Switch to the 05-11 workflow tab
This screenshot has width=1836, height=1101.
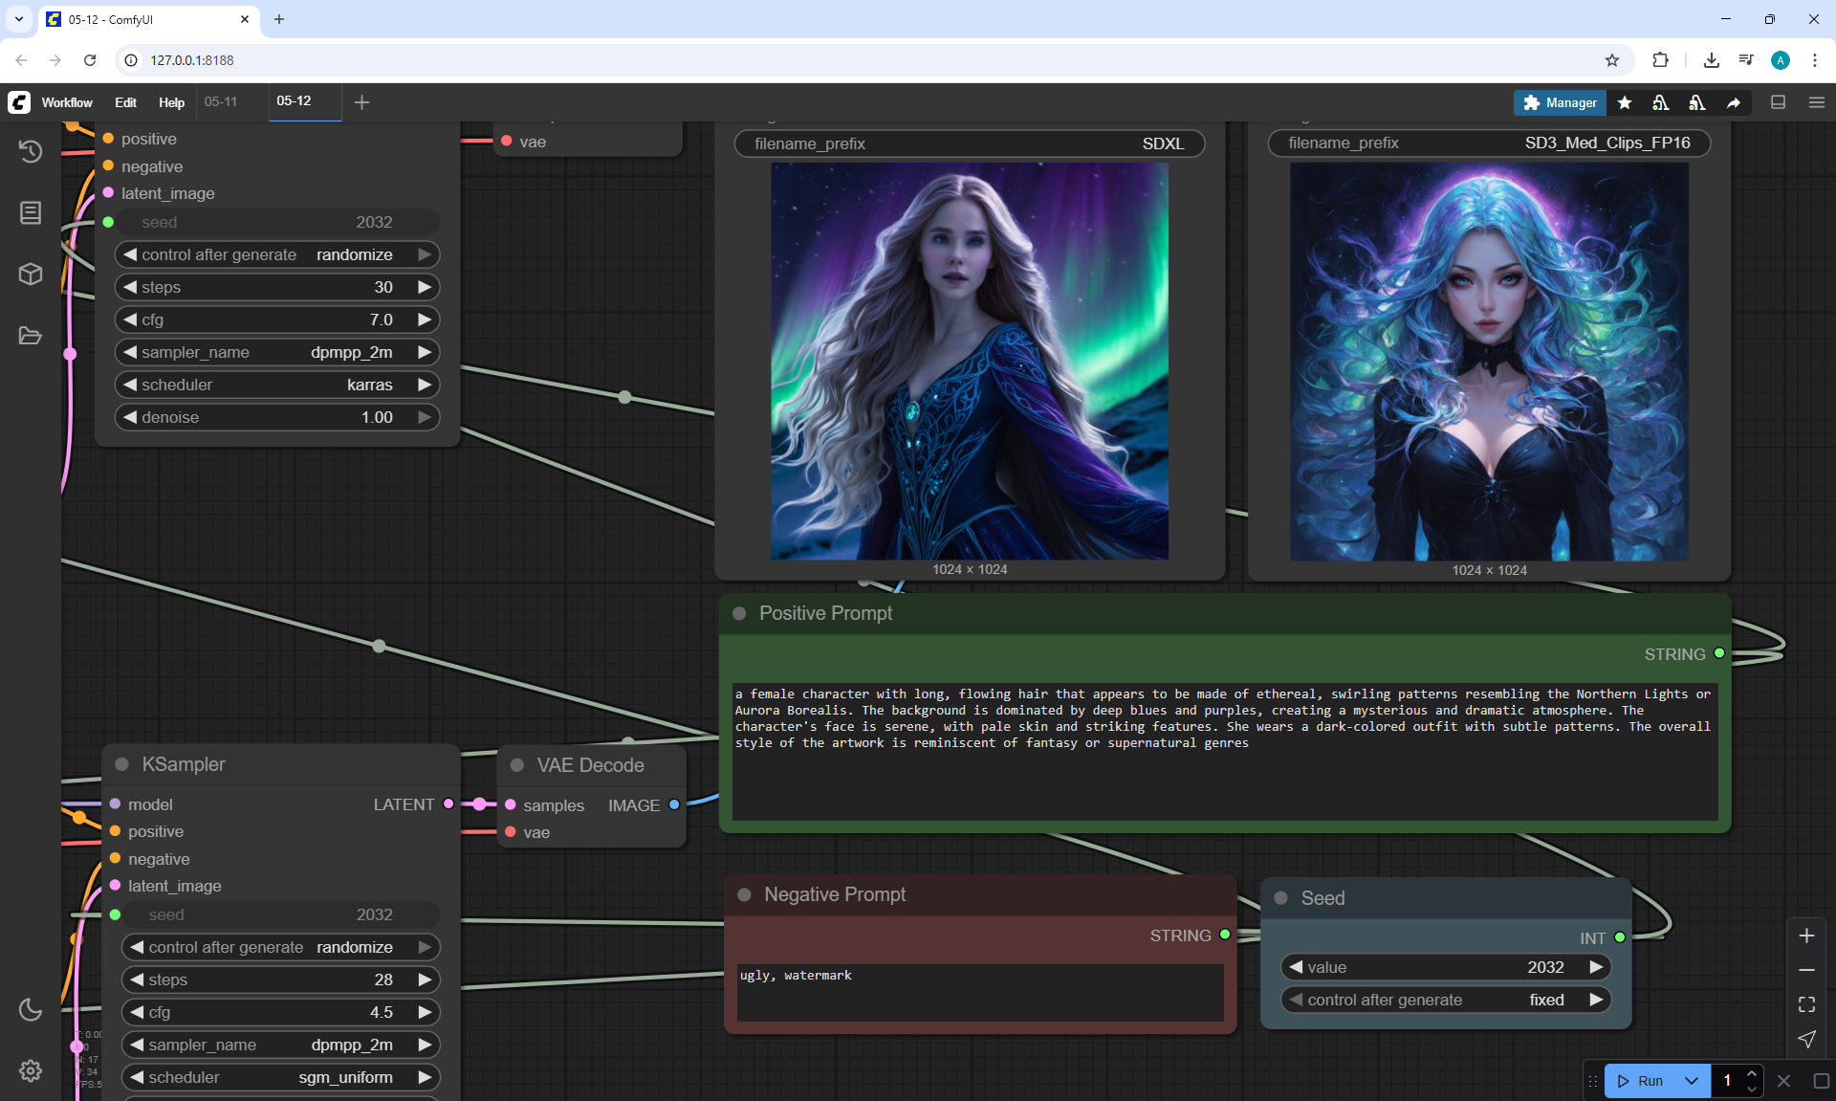tap(221, 101)
